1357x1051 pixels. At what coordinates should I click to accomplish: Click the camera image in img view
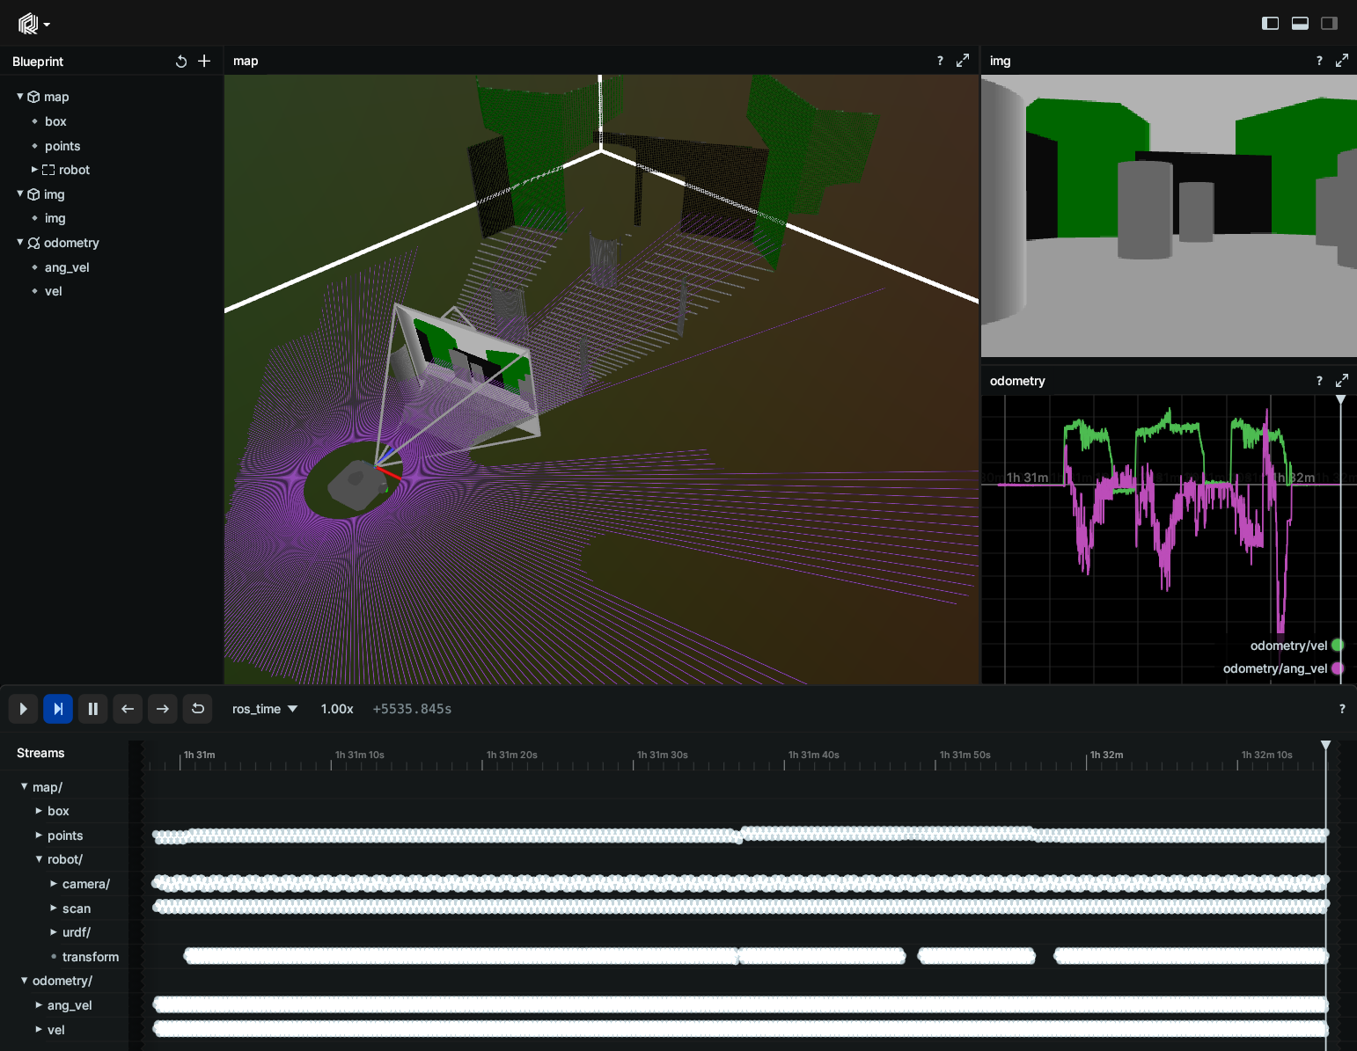coord(1169,215)
